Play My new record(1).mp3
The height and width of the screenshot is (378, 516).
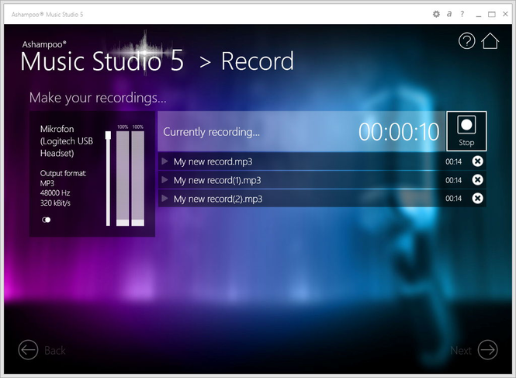pyautogui.click(x=164, y=180)
